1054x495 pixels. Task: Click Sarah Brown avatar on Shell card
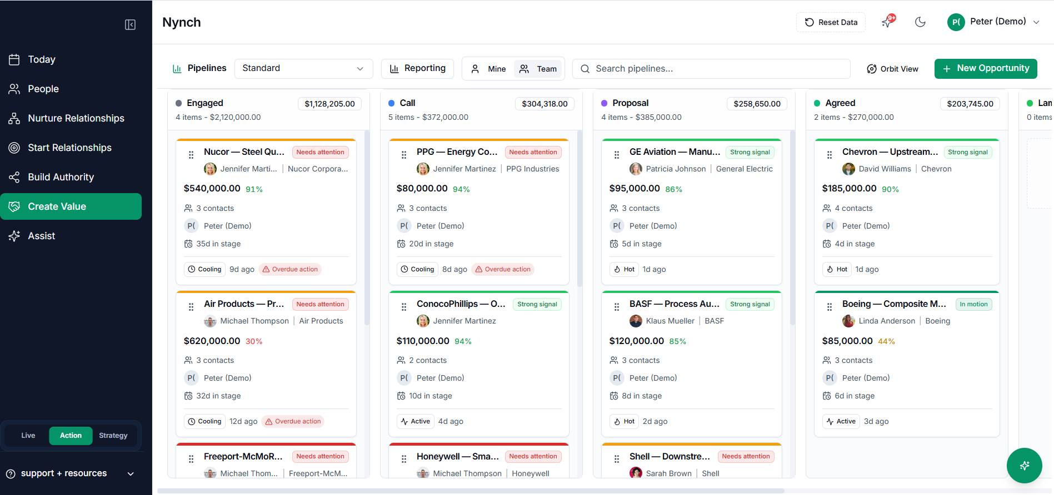pyautogui.click(x=636, y=473)
